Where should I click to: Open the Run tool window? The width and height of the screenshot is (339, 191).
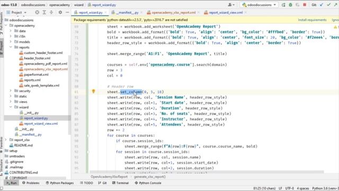[x=12, y=183]
